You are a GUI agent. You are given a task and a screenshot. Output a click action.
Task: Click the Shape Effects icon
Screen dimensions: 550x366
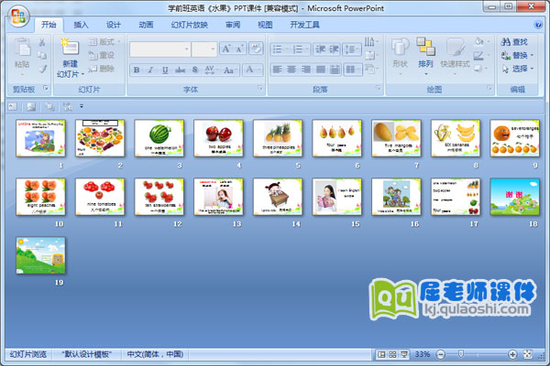click(x=478, y=69)
